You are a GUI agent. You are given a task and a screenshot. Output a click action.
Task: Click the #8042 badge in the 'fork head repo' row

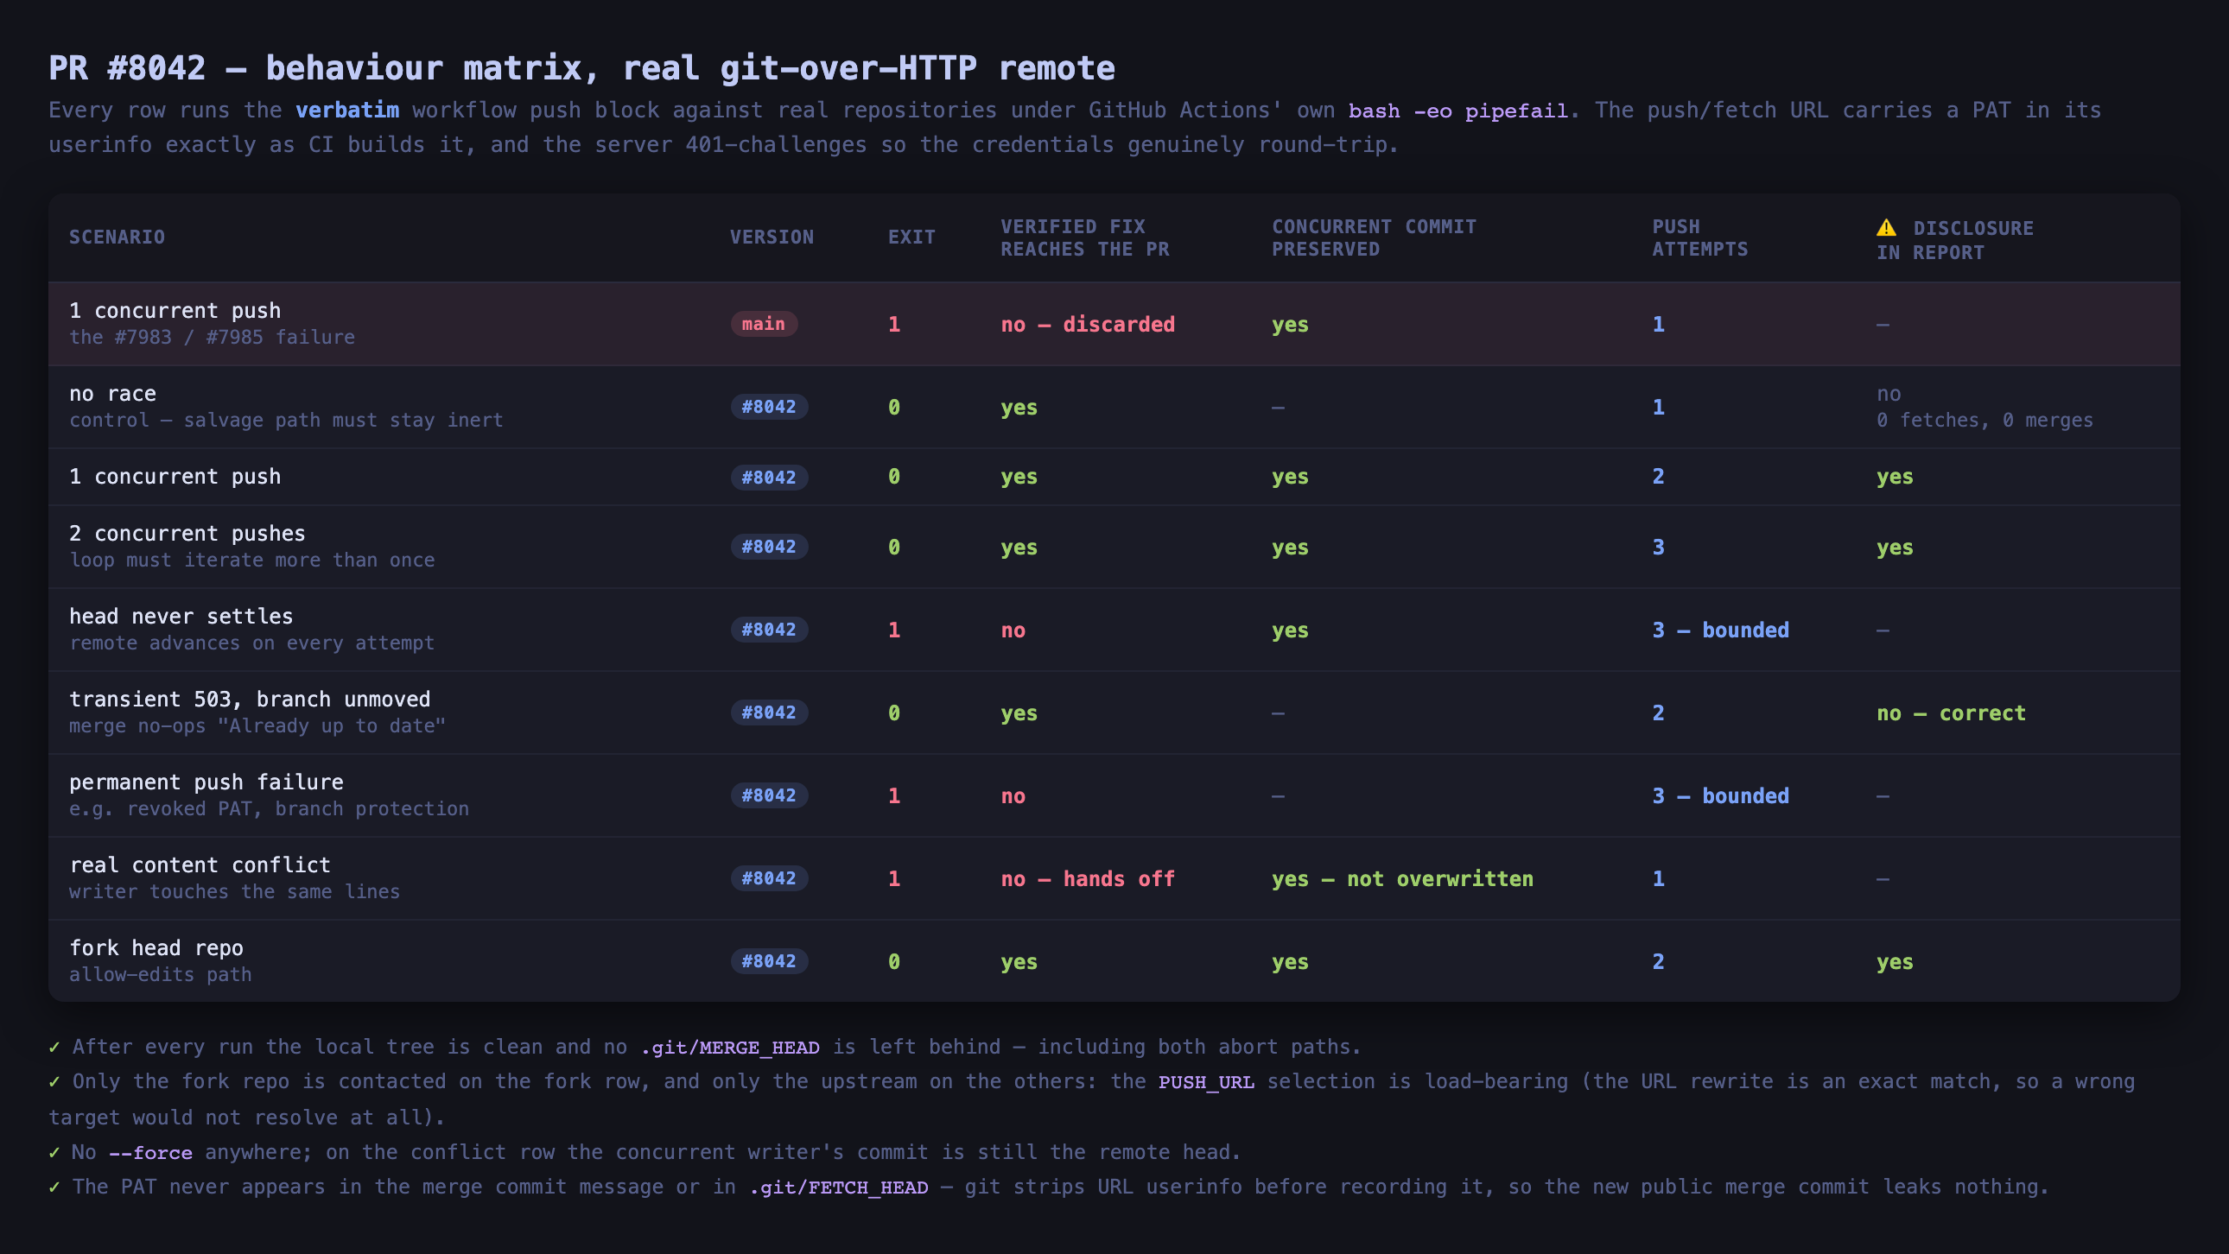click(x=768, y=961)
